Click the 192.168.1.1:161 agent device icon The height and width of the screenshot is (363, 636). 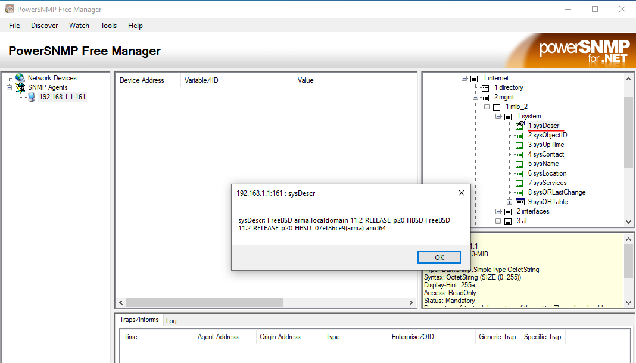pyautogui.click(x=31, y=97)
